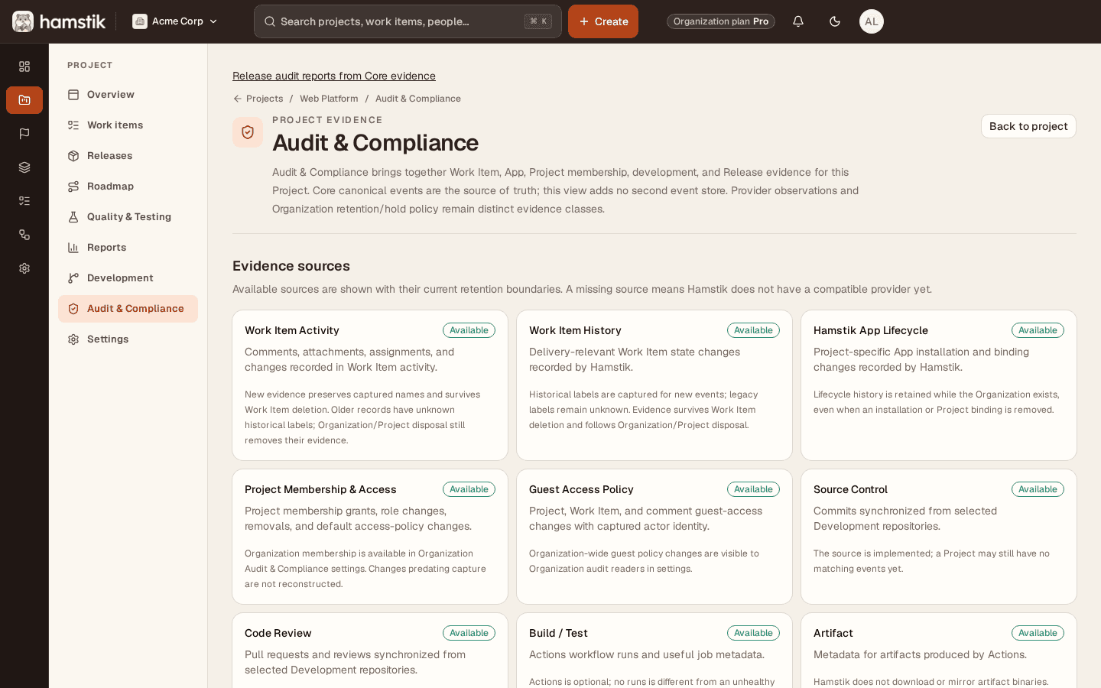Click the Organization plan Pro badge

tap(721, 21)
